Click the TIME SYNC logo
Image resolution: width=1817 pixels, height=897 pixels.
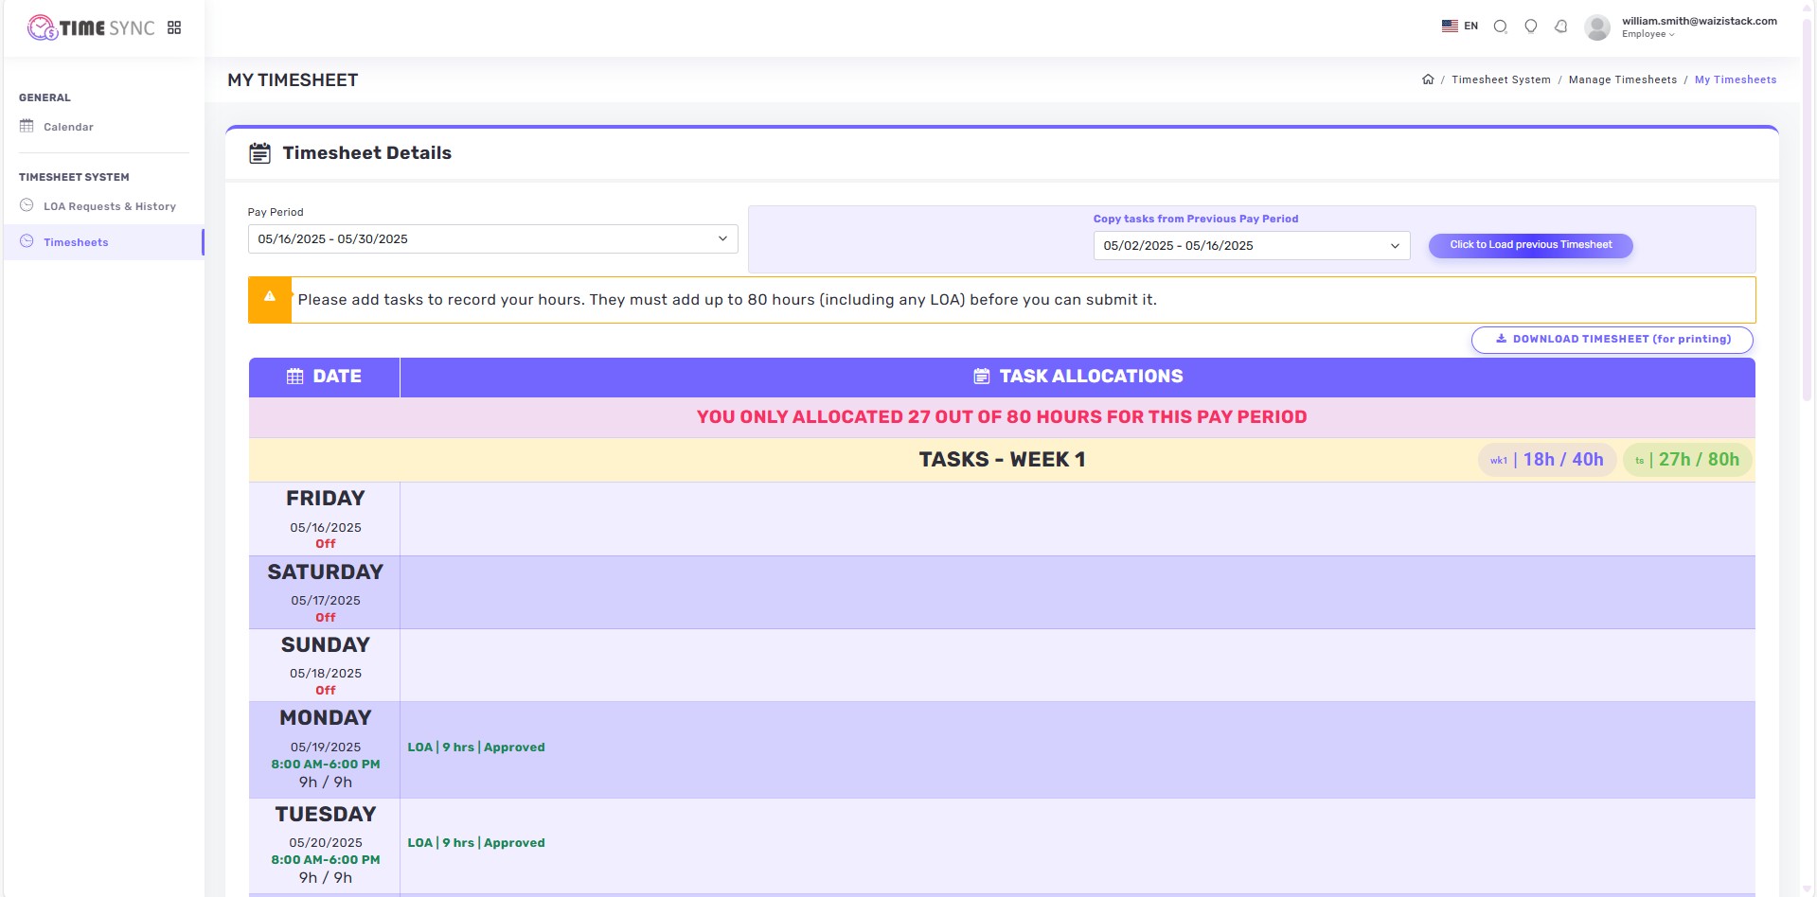coord(92,26)
